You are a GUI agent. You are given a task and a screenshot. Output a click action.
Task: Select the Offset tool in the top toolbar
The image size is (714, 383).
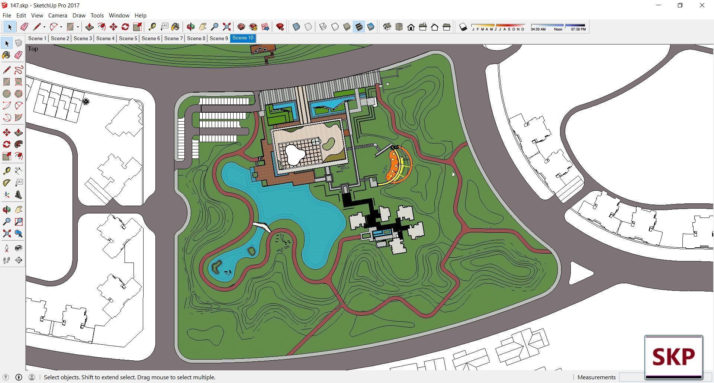pyautogui.click(x=101, y=27)
